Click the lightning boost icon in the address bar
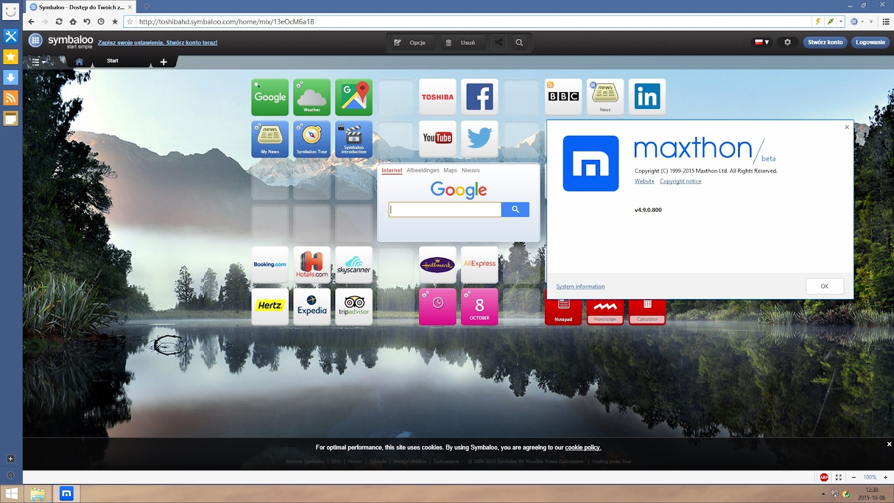Viewport: 894px width, 503px height. coord(818,22)
